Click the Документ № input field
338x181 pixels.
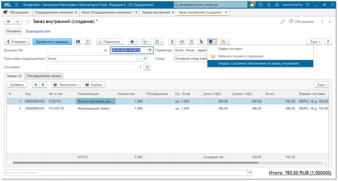pyautogui.click(x=74, y=50)
